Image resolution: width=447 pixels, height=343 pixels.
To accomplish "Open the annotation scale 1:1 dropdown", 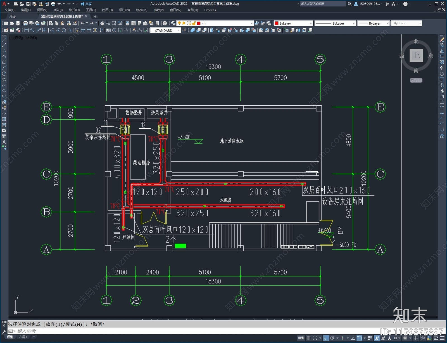I will pos(397,338).
